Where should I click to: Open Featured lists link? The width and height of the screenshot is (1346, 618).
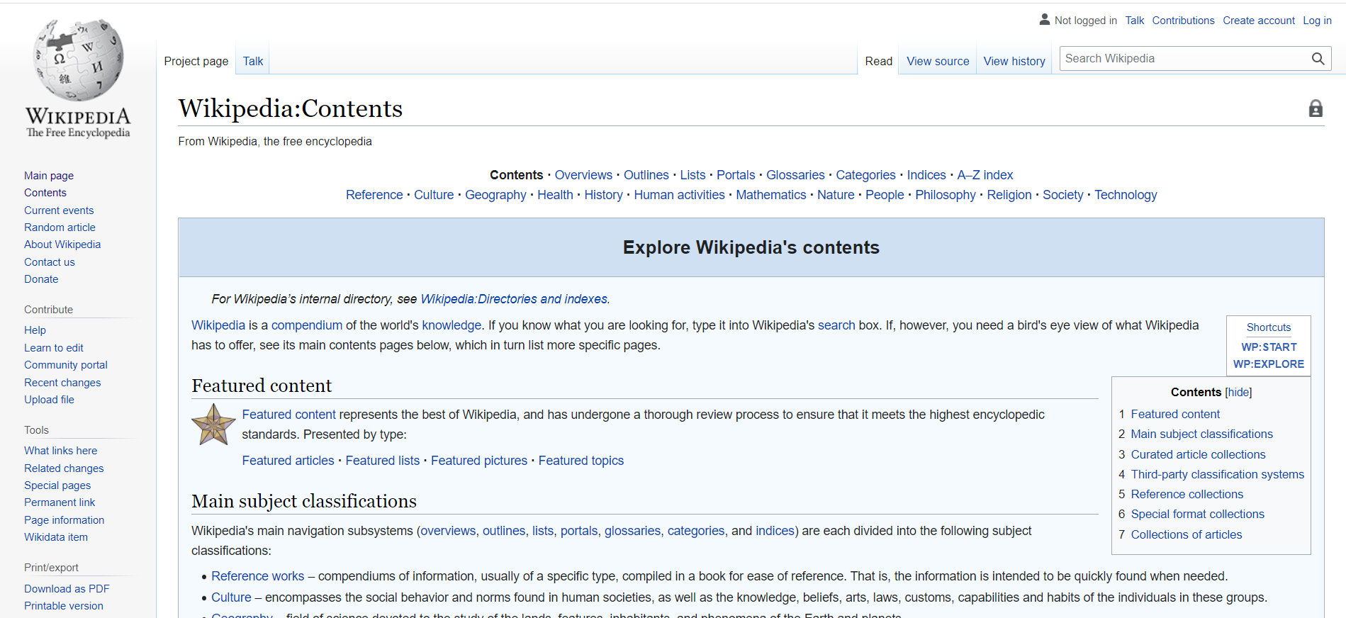tap(383, 461)
